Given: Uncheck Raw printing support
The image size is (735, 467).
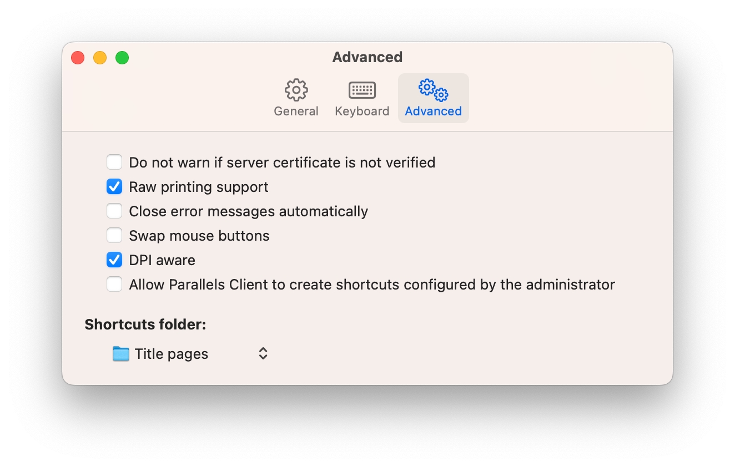Looking at the screenshot, I should pyautogui.click(x=114, y=187).
